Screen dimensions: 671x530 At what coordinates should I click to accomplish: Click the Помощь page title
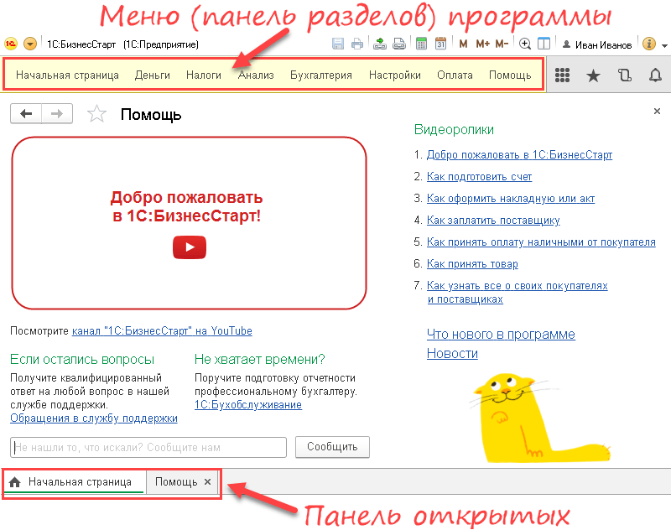[x=151, y=115]
